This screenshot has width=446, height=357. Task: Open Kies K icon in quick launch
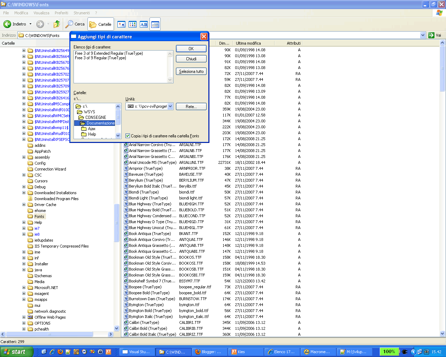point(108,352)
